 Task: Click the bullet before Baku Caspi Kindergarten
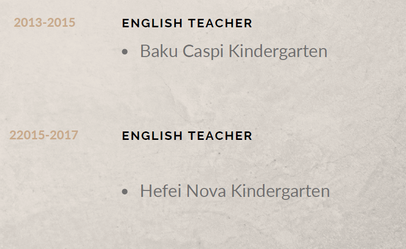pos(125,52)
